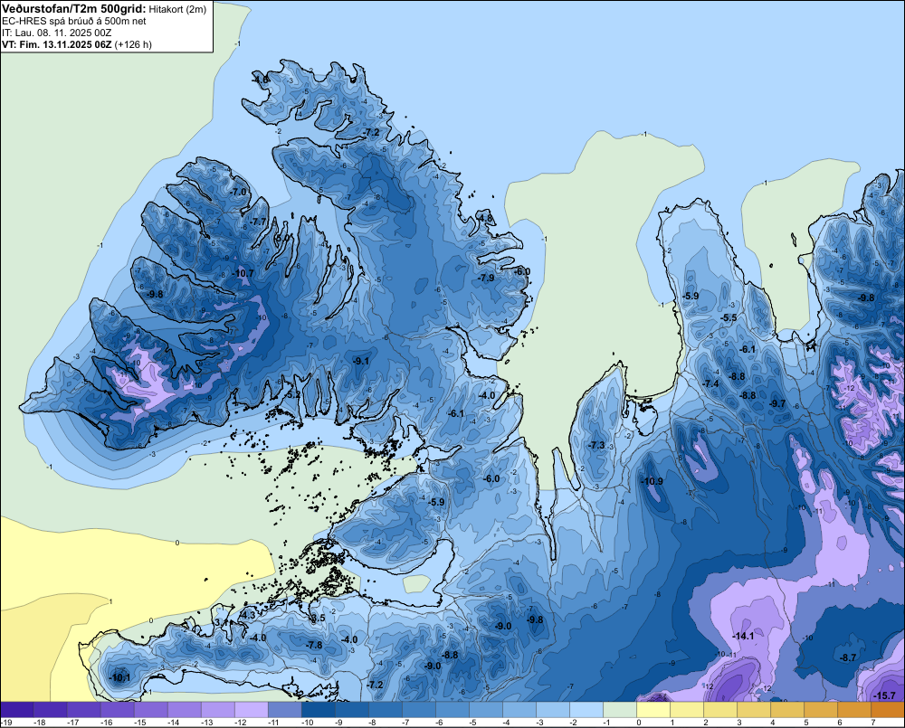Select pale green legend swatch between -1 and 0
Image resolution: width=905 pixels, height=728 pixels.
(620, 710)
